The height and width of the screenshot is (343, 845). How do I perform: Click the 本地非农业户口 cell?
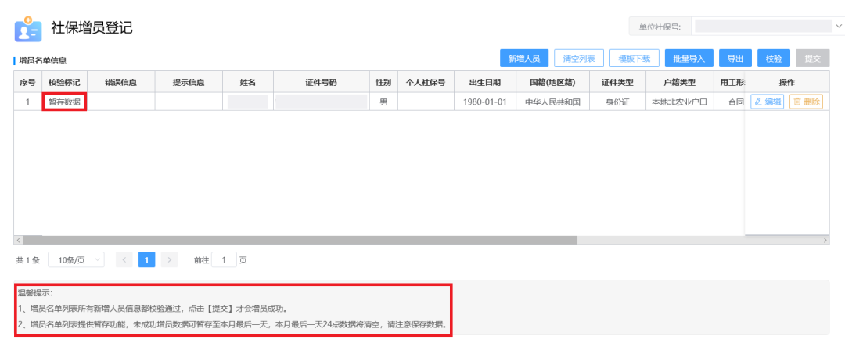[x=680, y=102]
